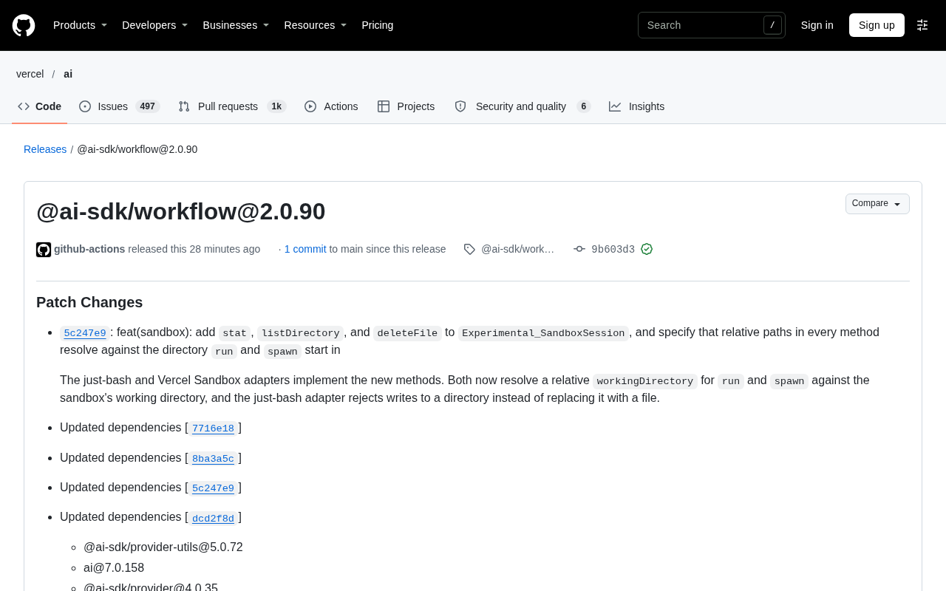946x591 pixels.
Task: Click the Sign up button
Action: (877, 25)
